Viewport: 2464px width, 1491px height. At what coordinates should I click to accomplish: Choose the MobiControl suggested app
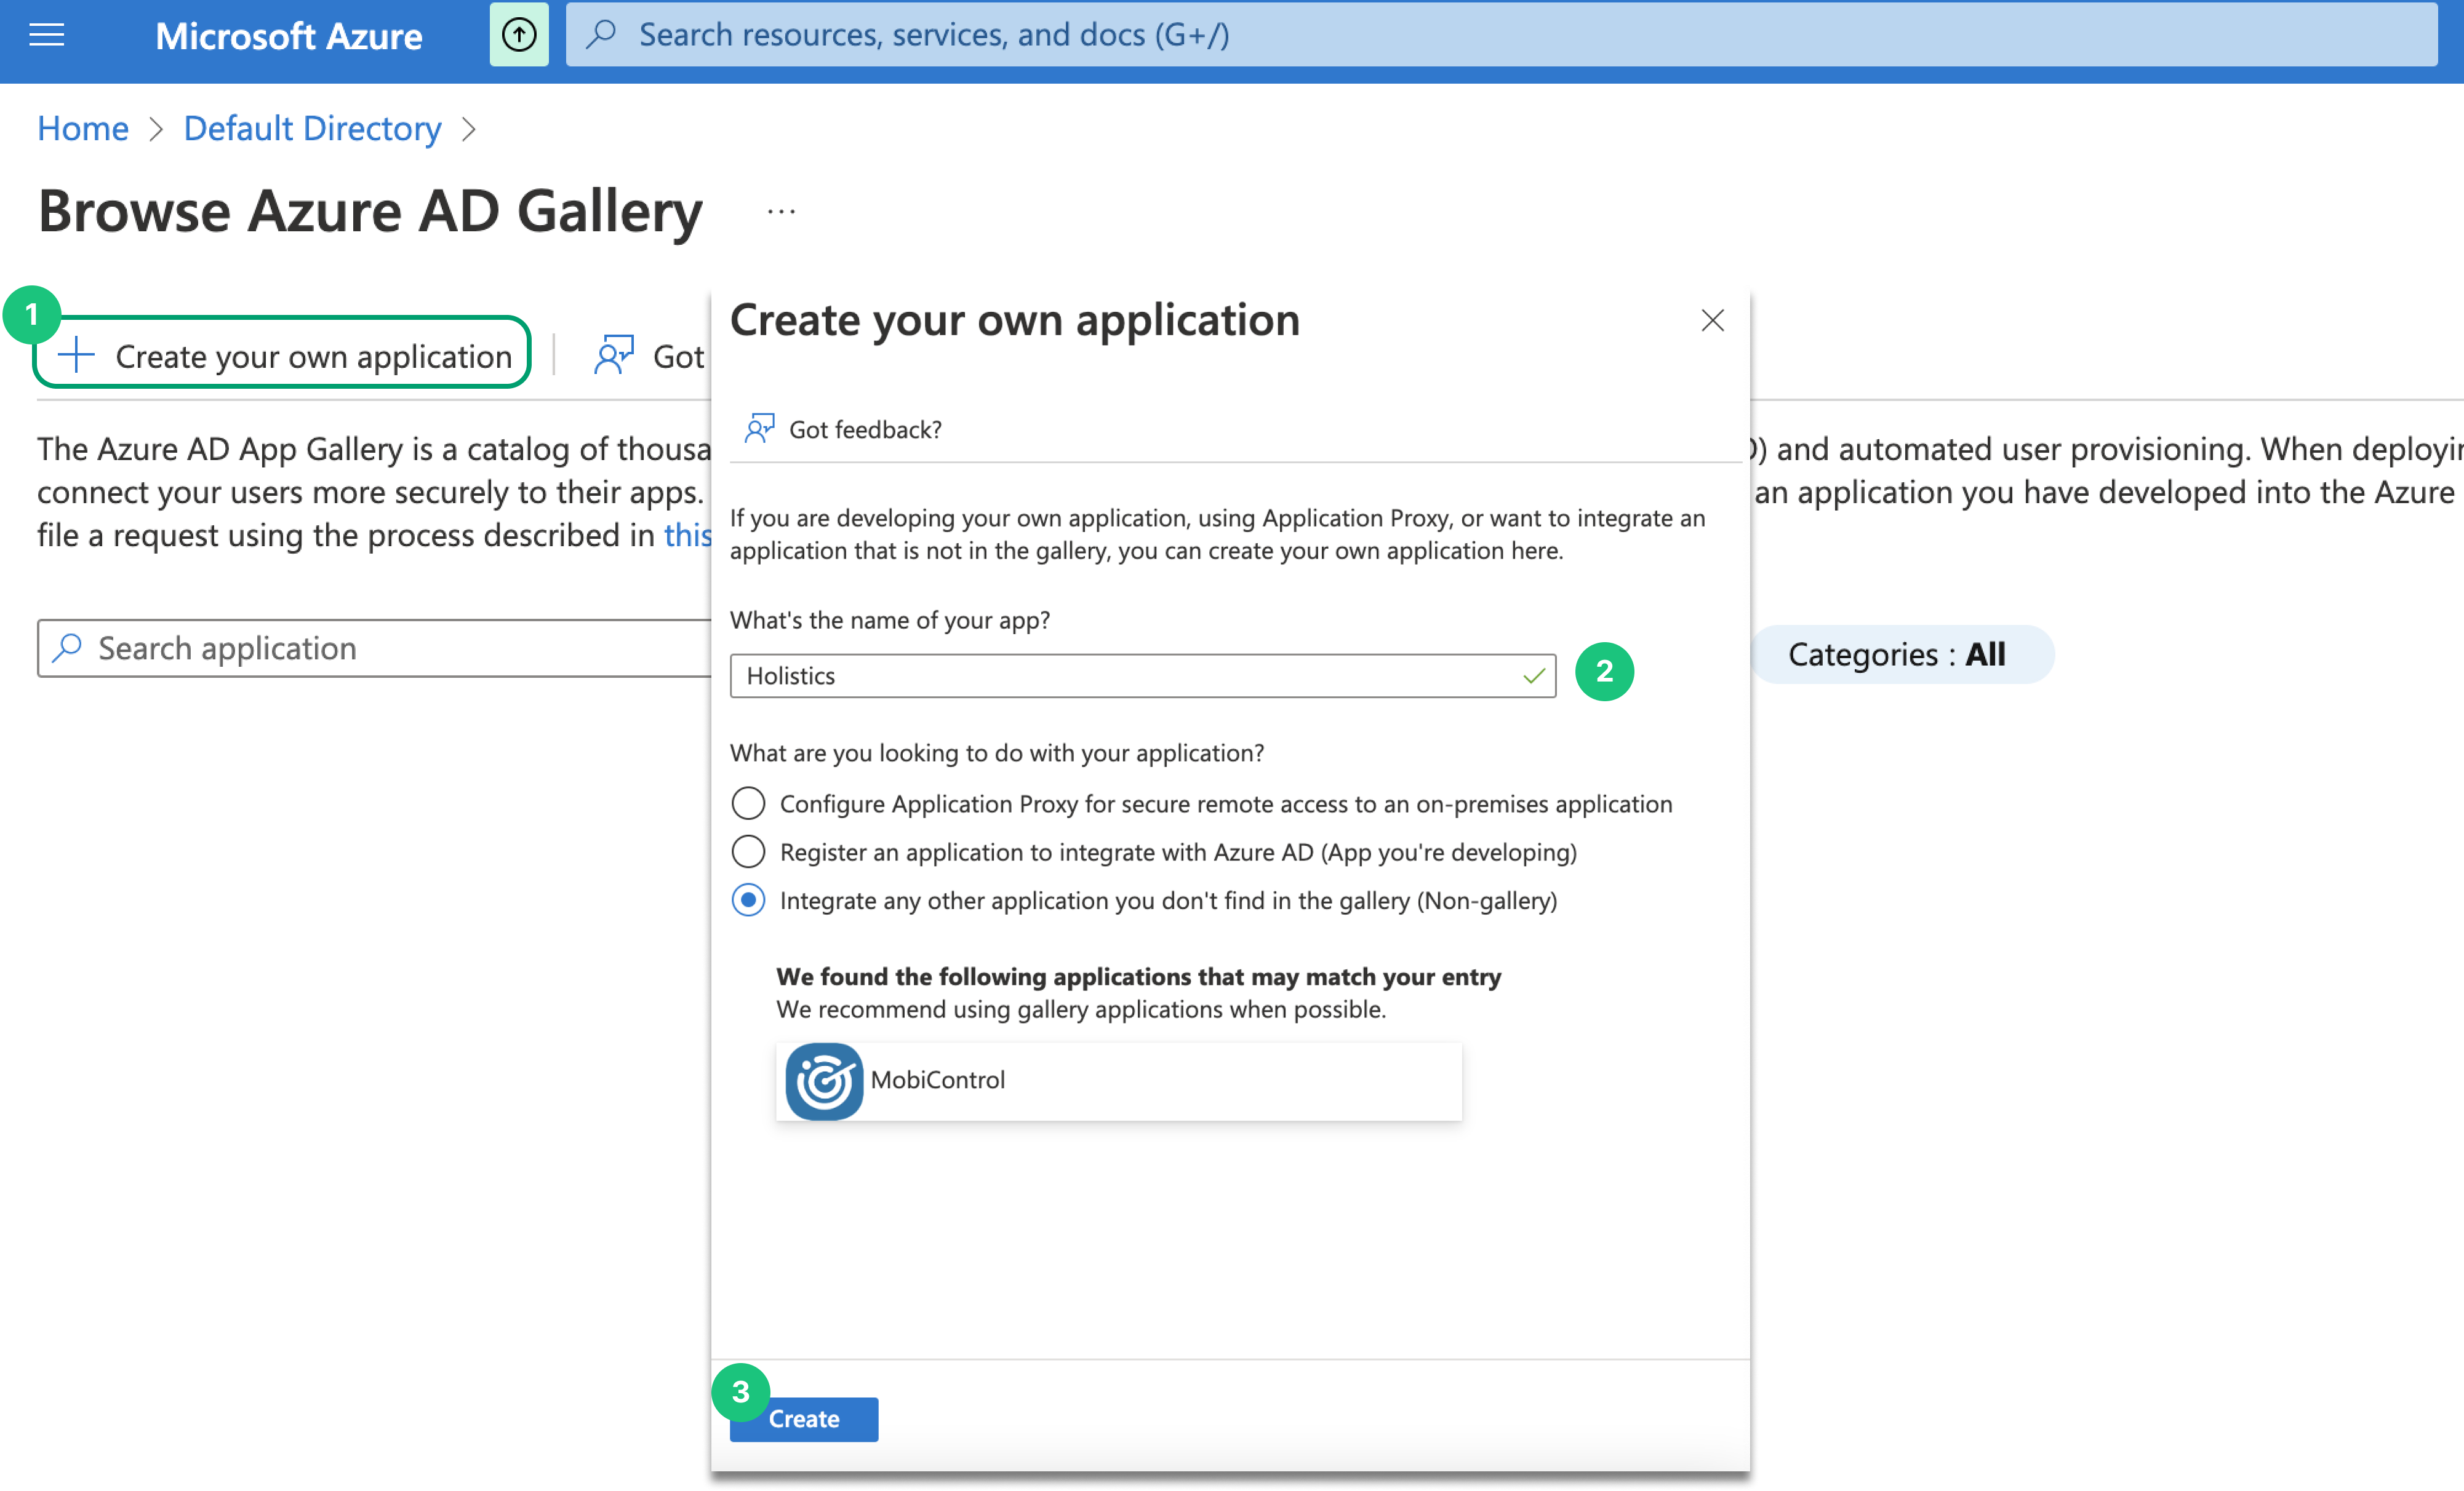pyautogui.click(x=1118, y=1081)
